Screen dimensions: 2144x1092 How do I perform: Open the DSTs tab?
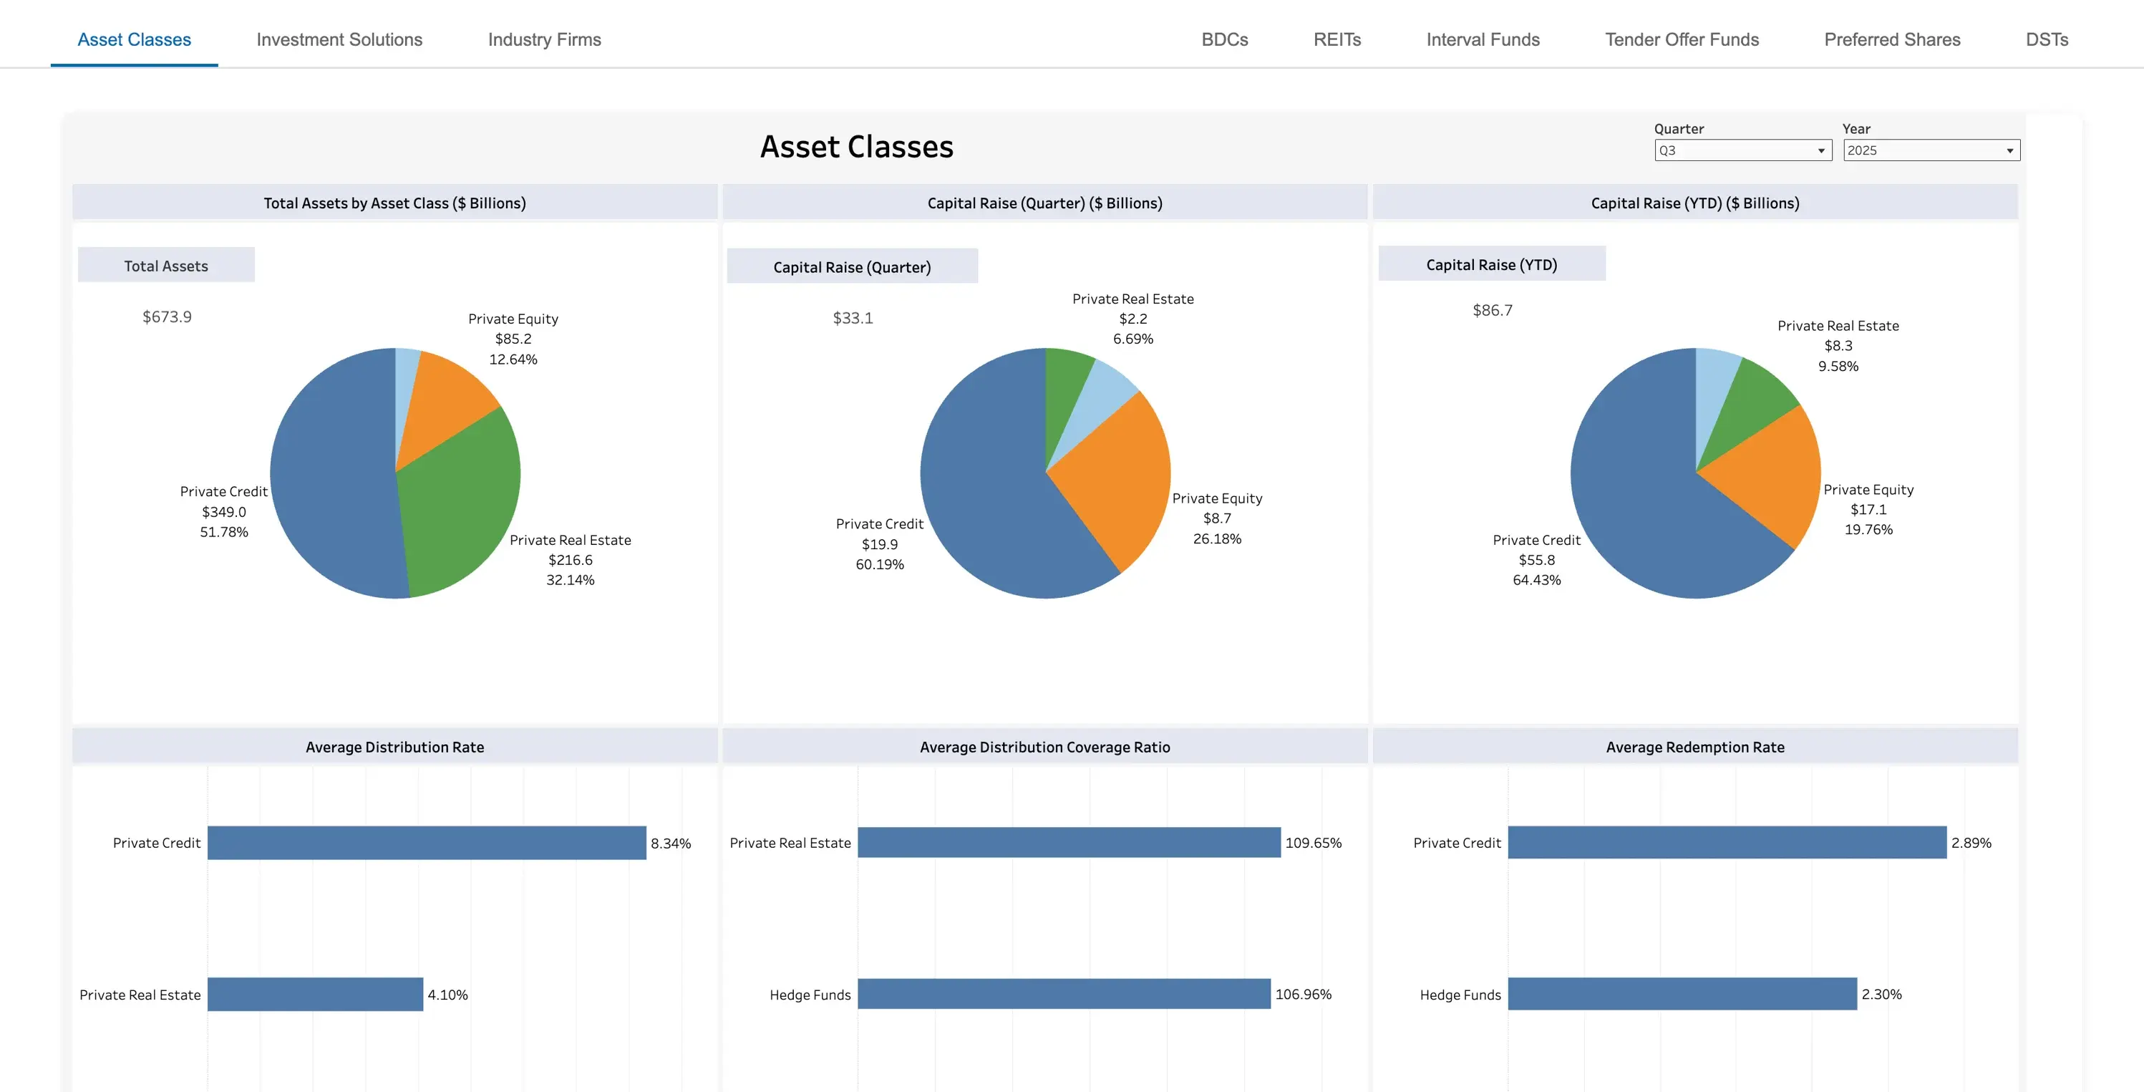pos(2047,39)
